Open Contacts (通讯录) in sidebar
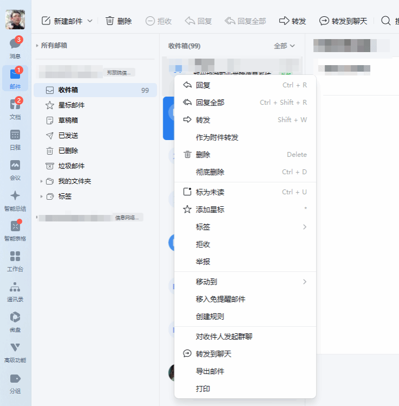Screen dimensions: 399x406 click(x=15, y=289)
